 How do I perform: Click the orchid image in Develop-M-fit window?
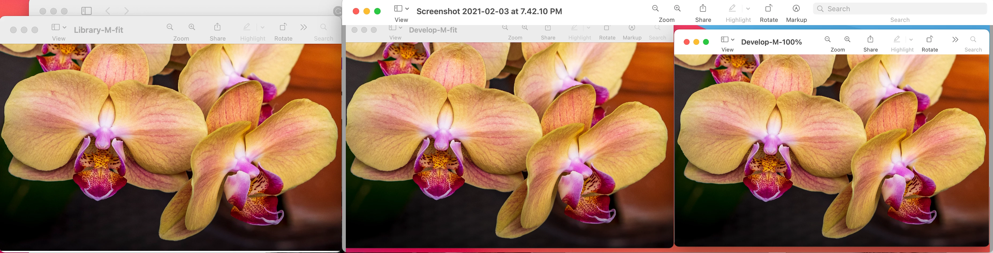(510, 145)
